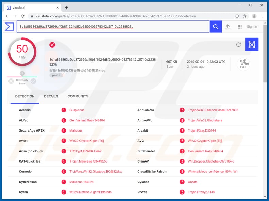This screenshot has width=269, height=201.
Task: Click the community score question marker
Action: 22,74
